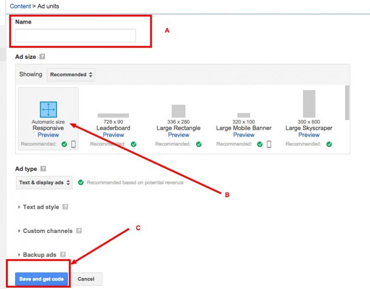Click Preview link under Leaderboard

[113, 135]
